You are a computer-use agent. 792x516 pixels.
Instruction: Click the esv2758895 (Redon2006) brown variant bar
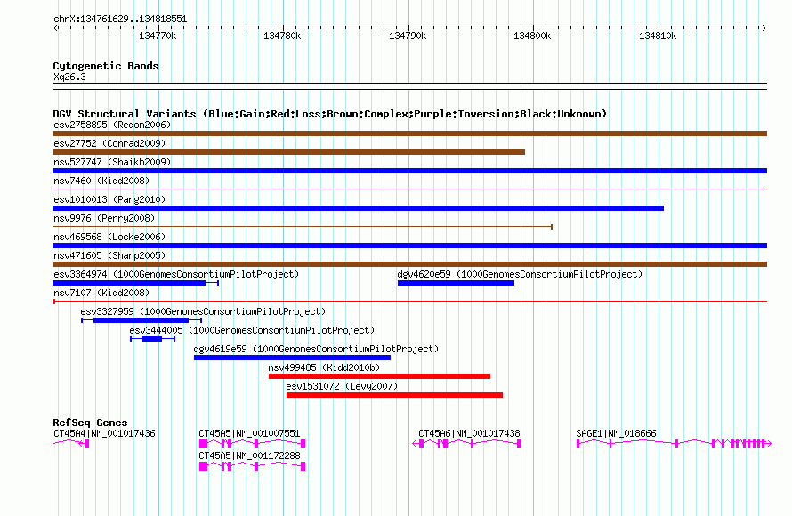(x=409, y=133)
